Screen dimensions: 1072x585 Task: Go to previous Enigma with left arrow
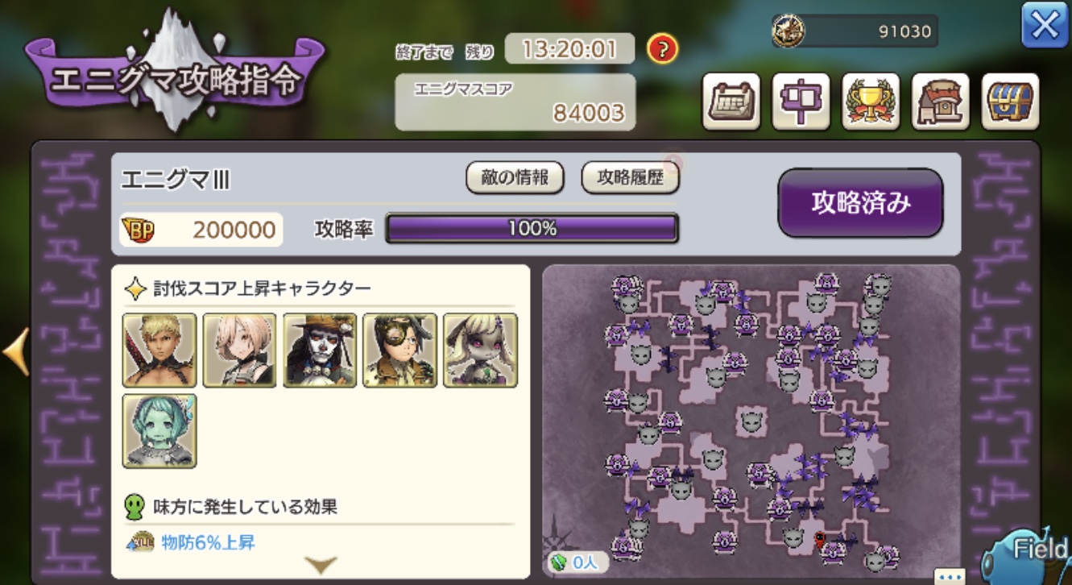pyautogui.click(x=16, y=352)
